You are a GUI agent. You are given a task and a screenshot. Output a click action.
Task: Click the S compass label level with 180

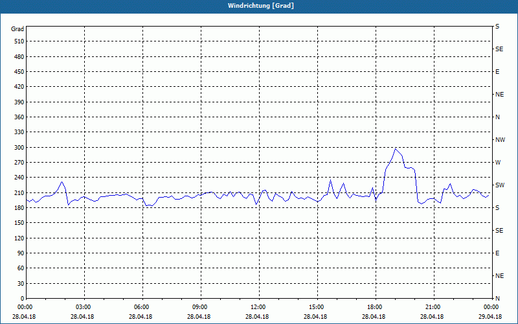pos(497,208)
